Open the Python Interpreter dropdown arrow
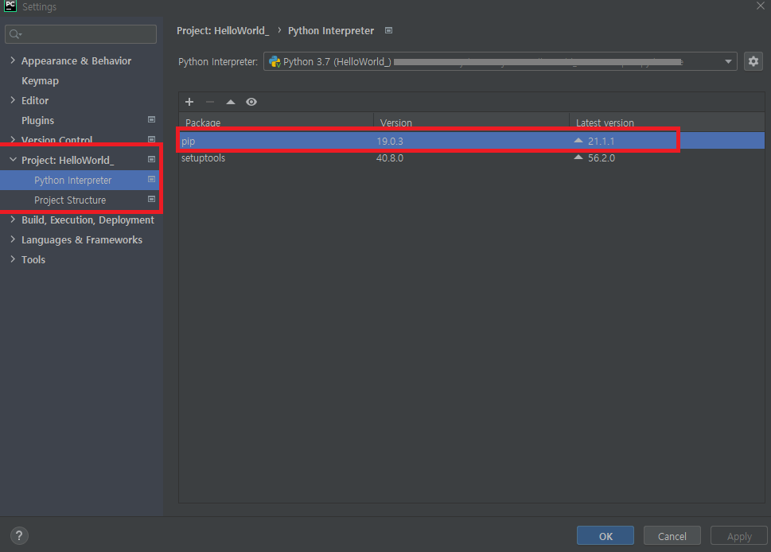771x552 pixels. point(728,61)
